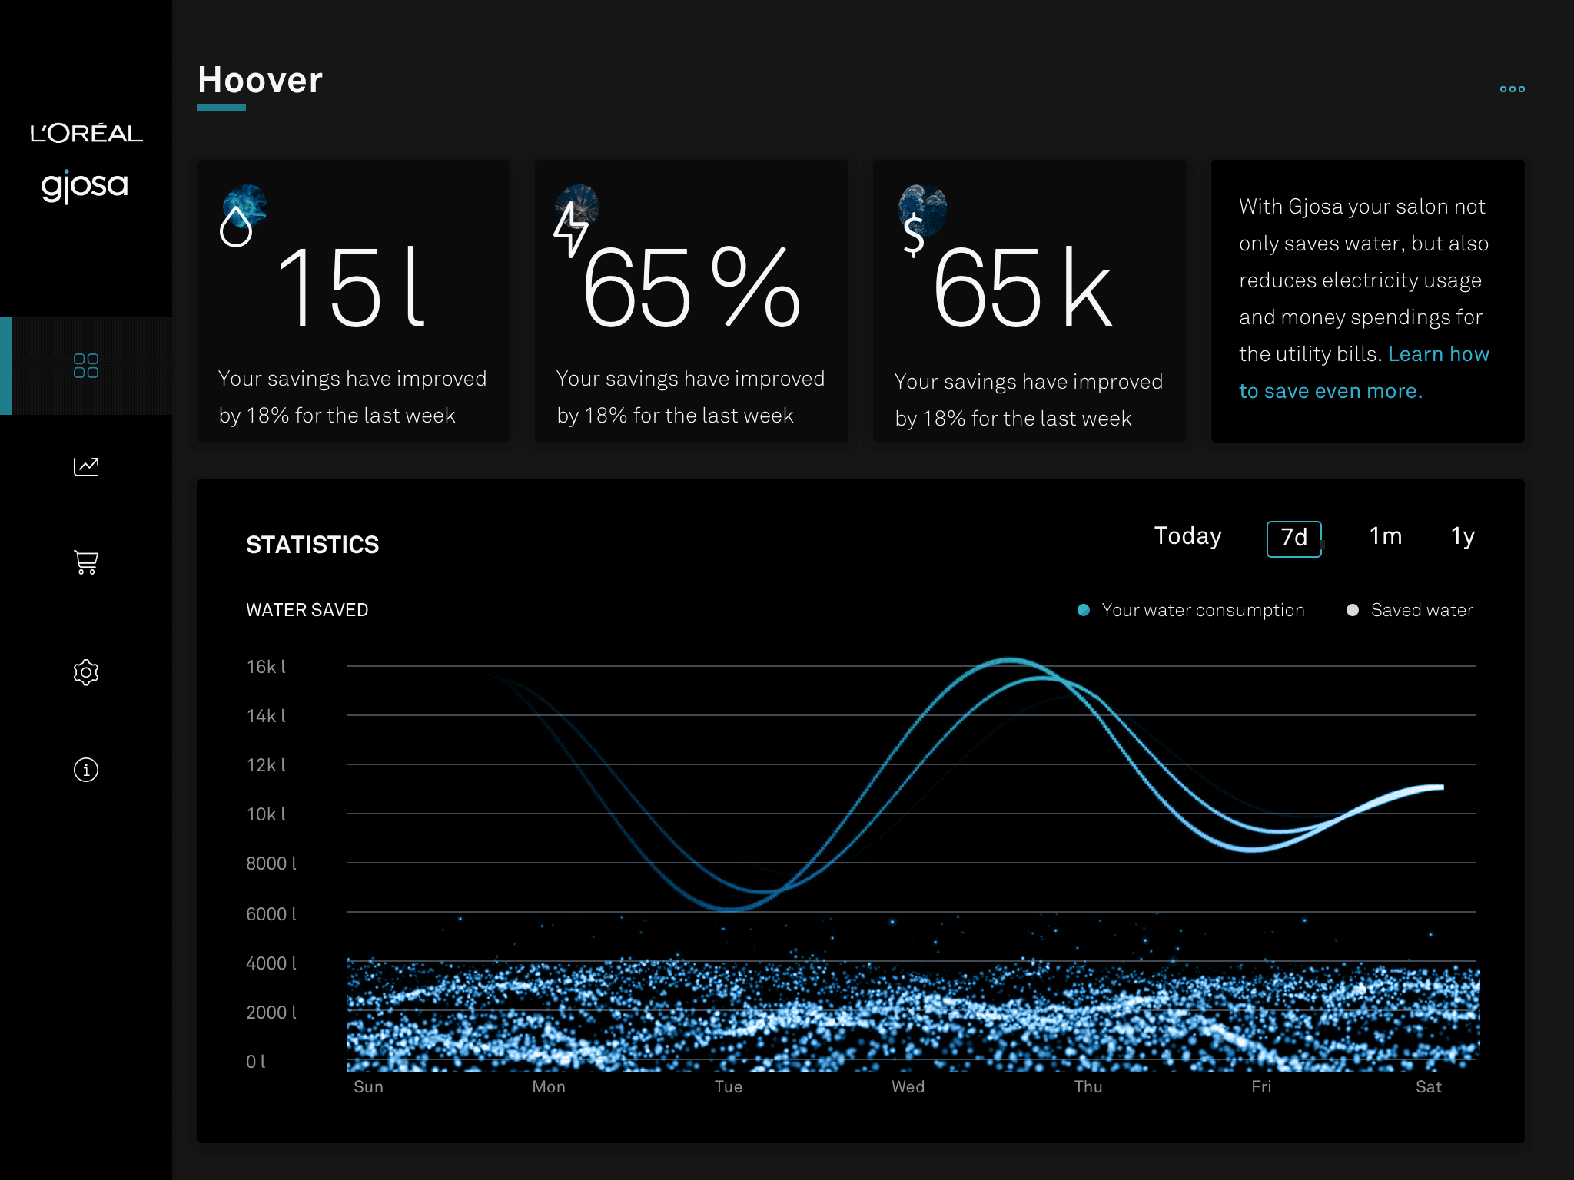The height and width of the screenshot is (1180, 1574).
Task: Open the Hoover salon title tab
Action: click(x=260, y=81)
